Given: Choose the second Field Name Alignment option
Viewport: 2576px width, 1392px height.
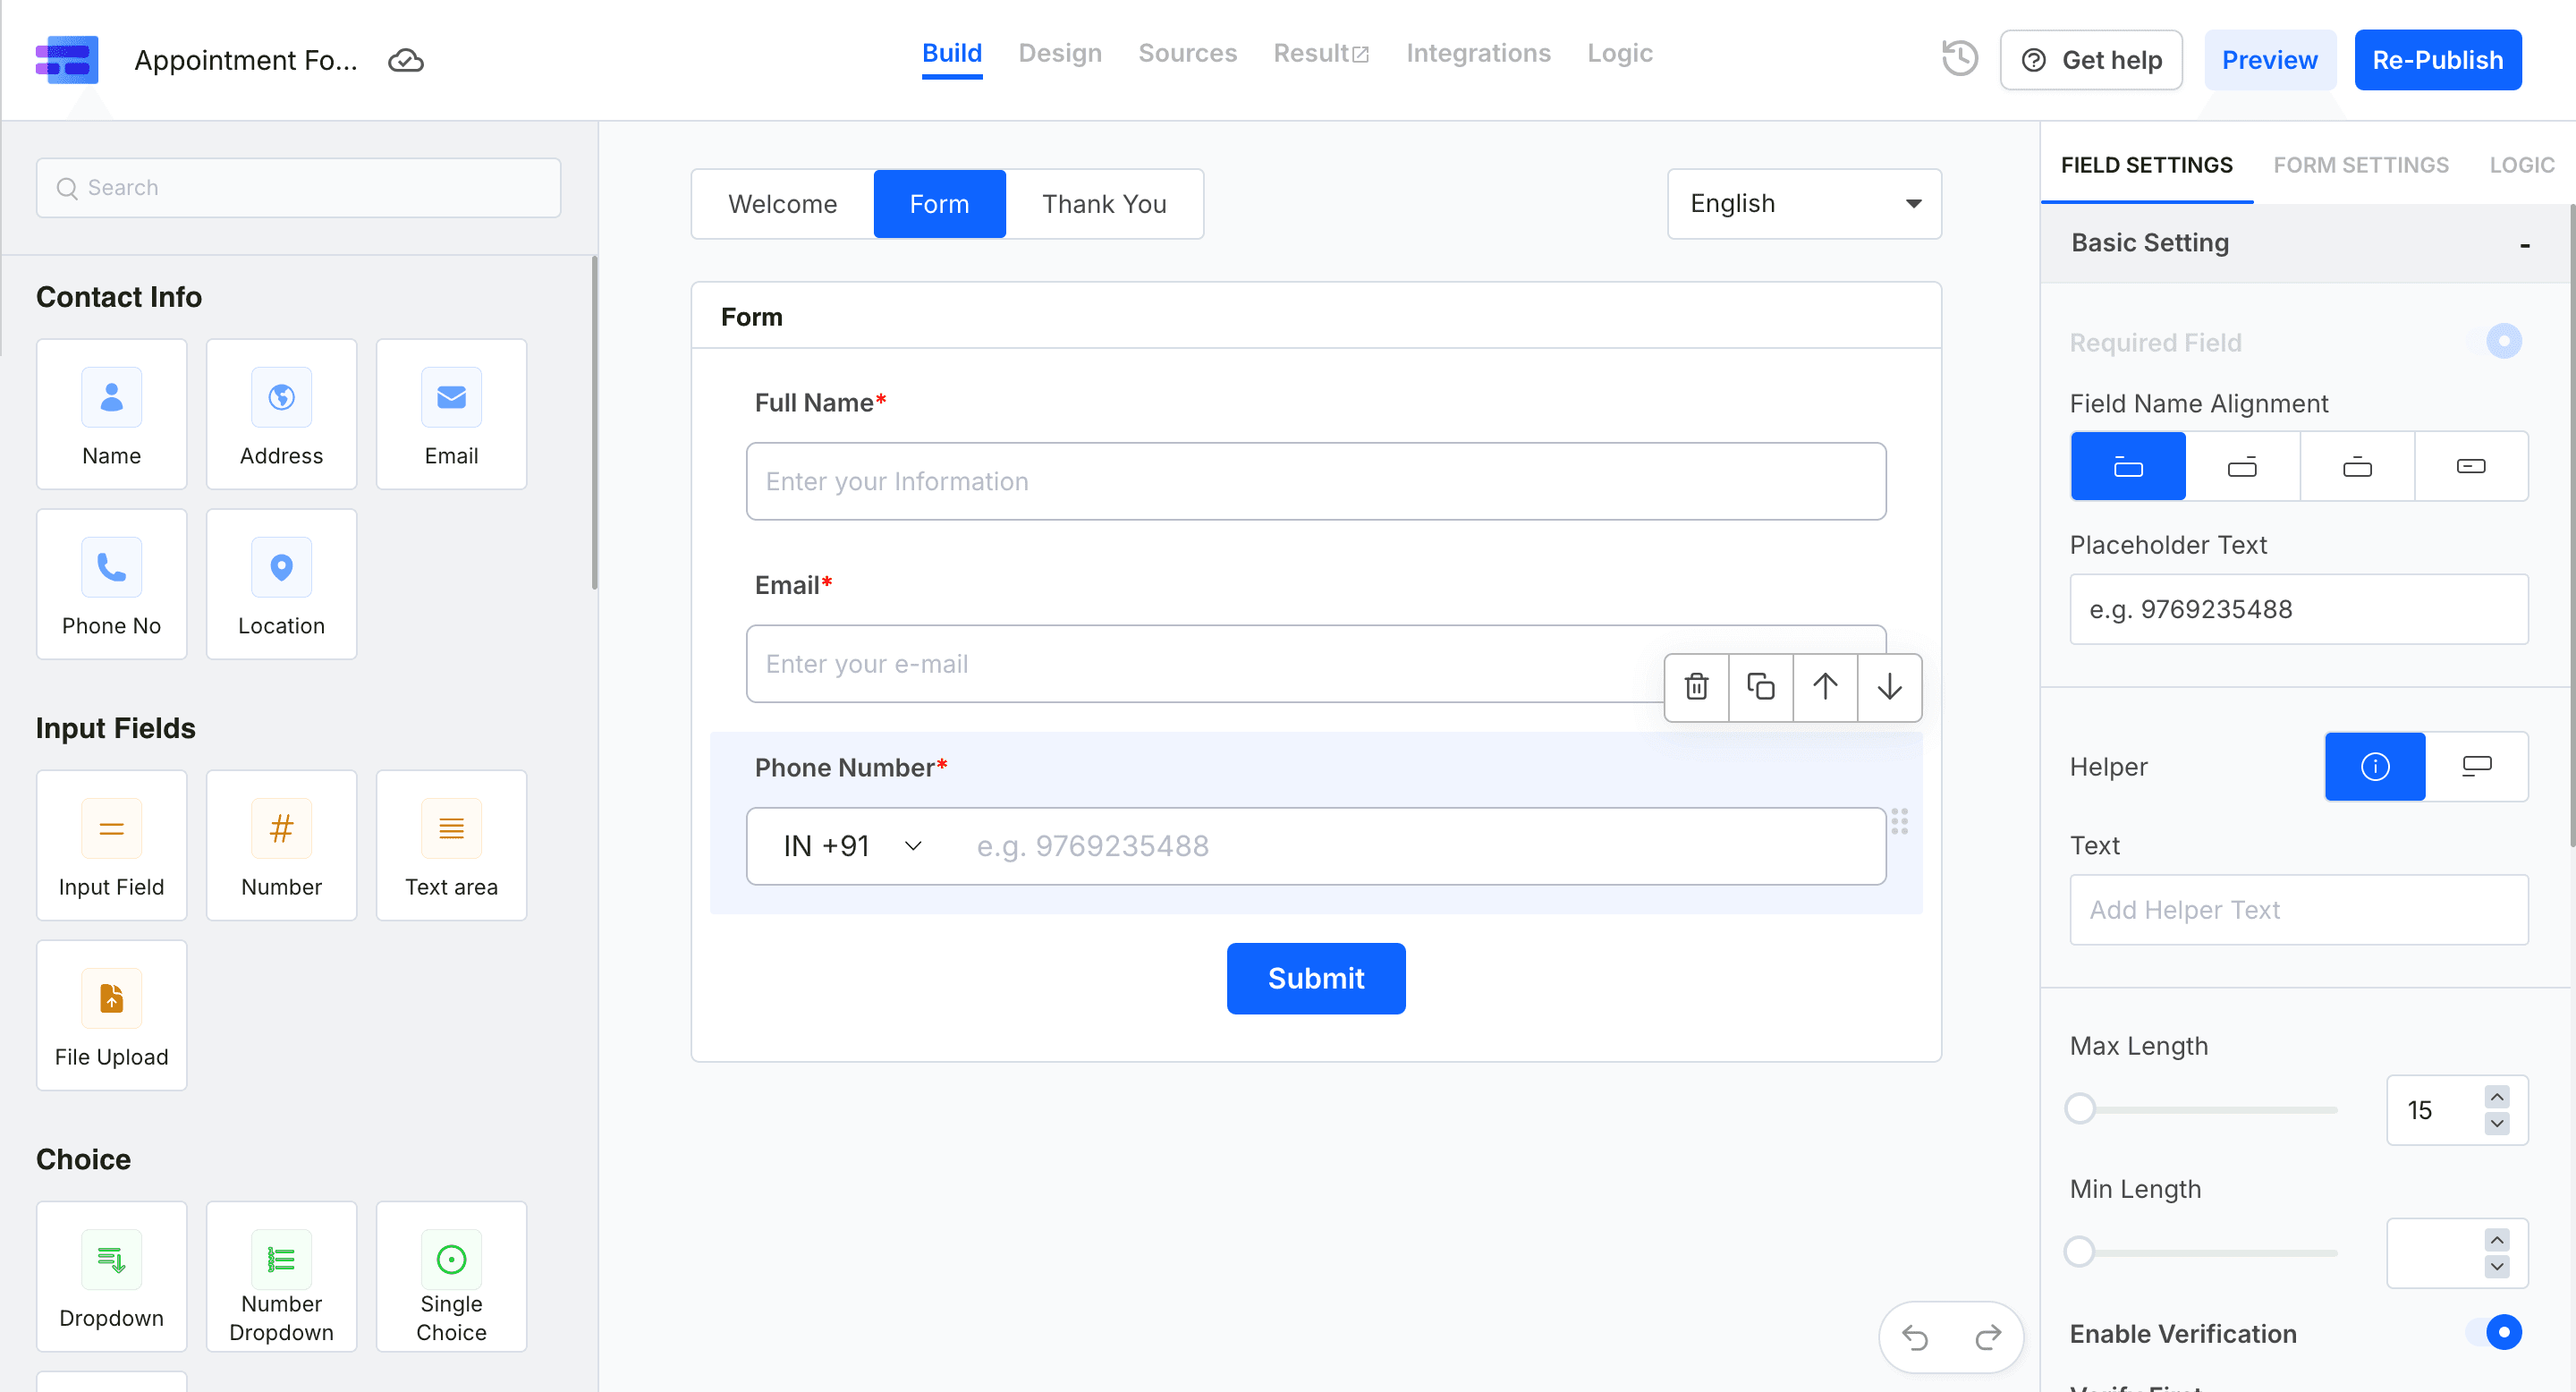Looking at the screenshot, I should pos(2242,466).
